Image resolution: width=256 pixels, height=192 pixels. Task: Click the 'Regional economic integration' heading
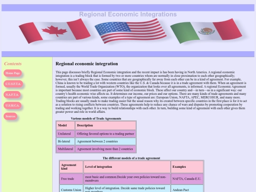[x=87, y=64]
